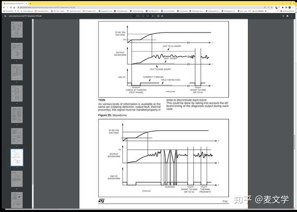This screenshot has width=297, height=212.
Task: Click the rotate page icon
Action: click(x=162, y=16)
